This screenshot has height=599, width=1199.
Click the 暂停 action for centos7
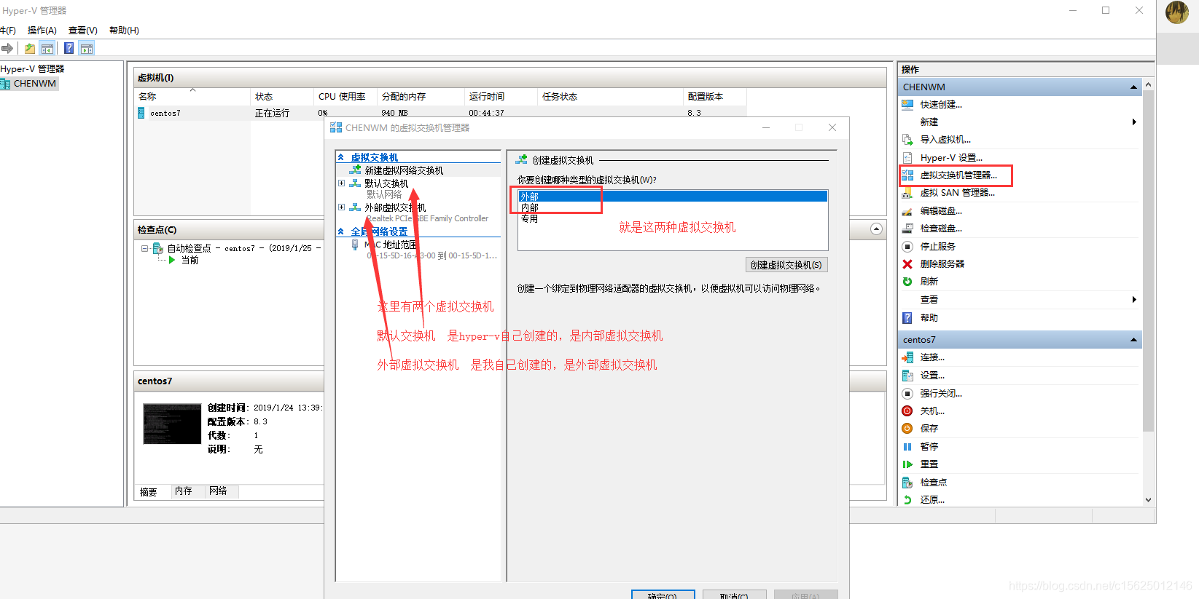point(929,447)
